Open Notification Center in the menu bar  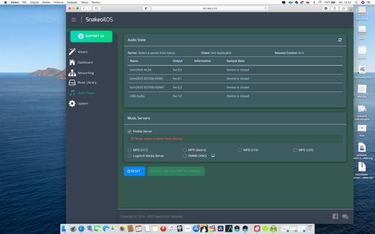click(x=369, y=2)
